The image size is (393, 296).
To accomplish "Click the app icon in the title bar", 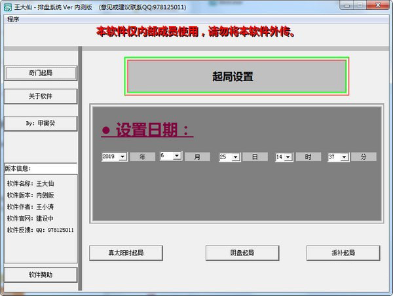I will (7, 7).
